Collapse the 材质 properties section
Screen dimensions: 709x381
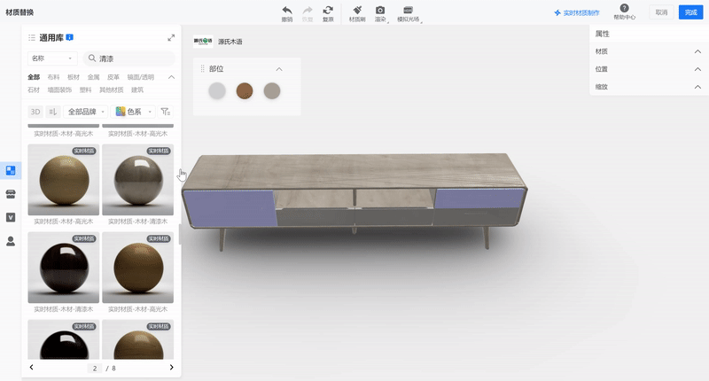tap(697, 51)
